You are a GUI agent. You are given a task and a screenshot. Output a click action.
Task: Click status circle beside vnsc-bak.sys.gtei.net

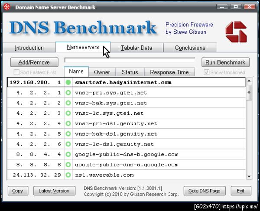coord(68,103)
